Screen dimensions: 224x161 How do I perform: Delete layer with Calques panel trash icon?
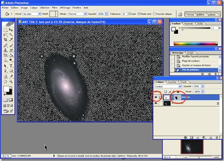pos(217,137)
